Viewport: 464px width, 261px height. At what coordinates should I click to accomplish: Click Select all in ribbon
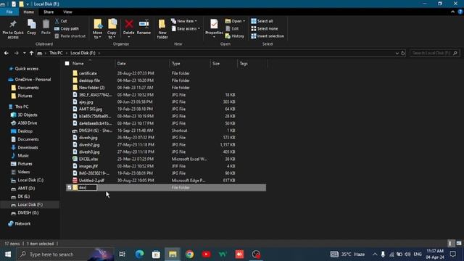(x=262, y=21)
